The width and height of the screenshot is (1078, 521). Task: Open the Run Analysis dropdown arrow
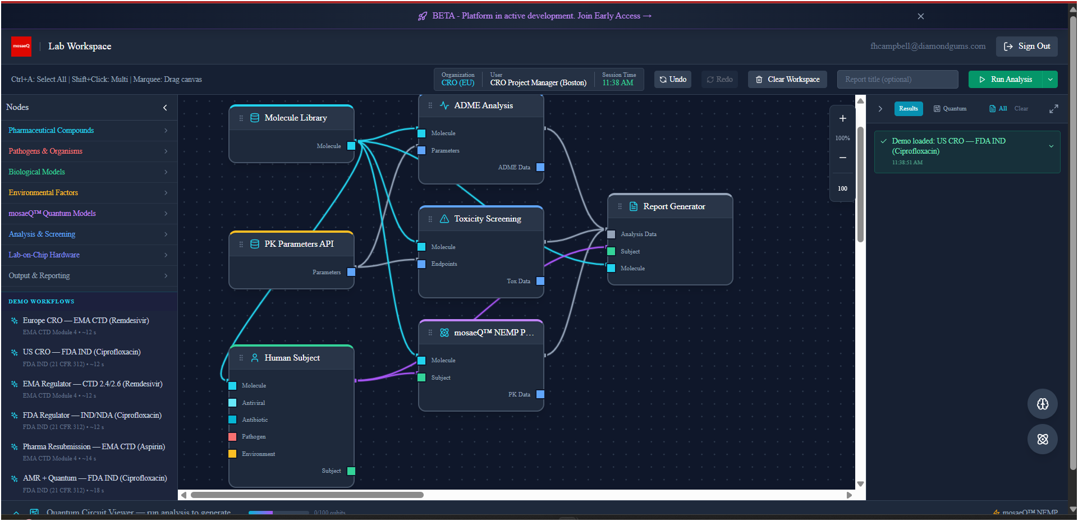coord(1050,80)
